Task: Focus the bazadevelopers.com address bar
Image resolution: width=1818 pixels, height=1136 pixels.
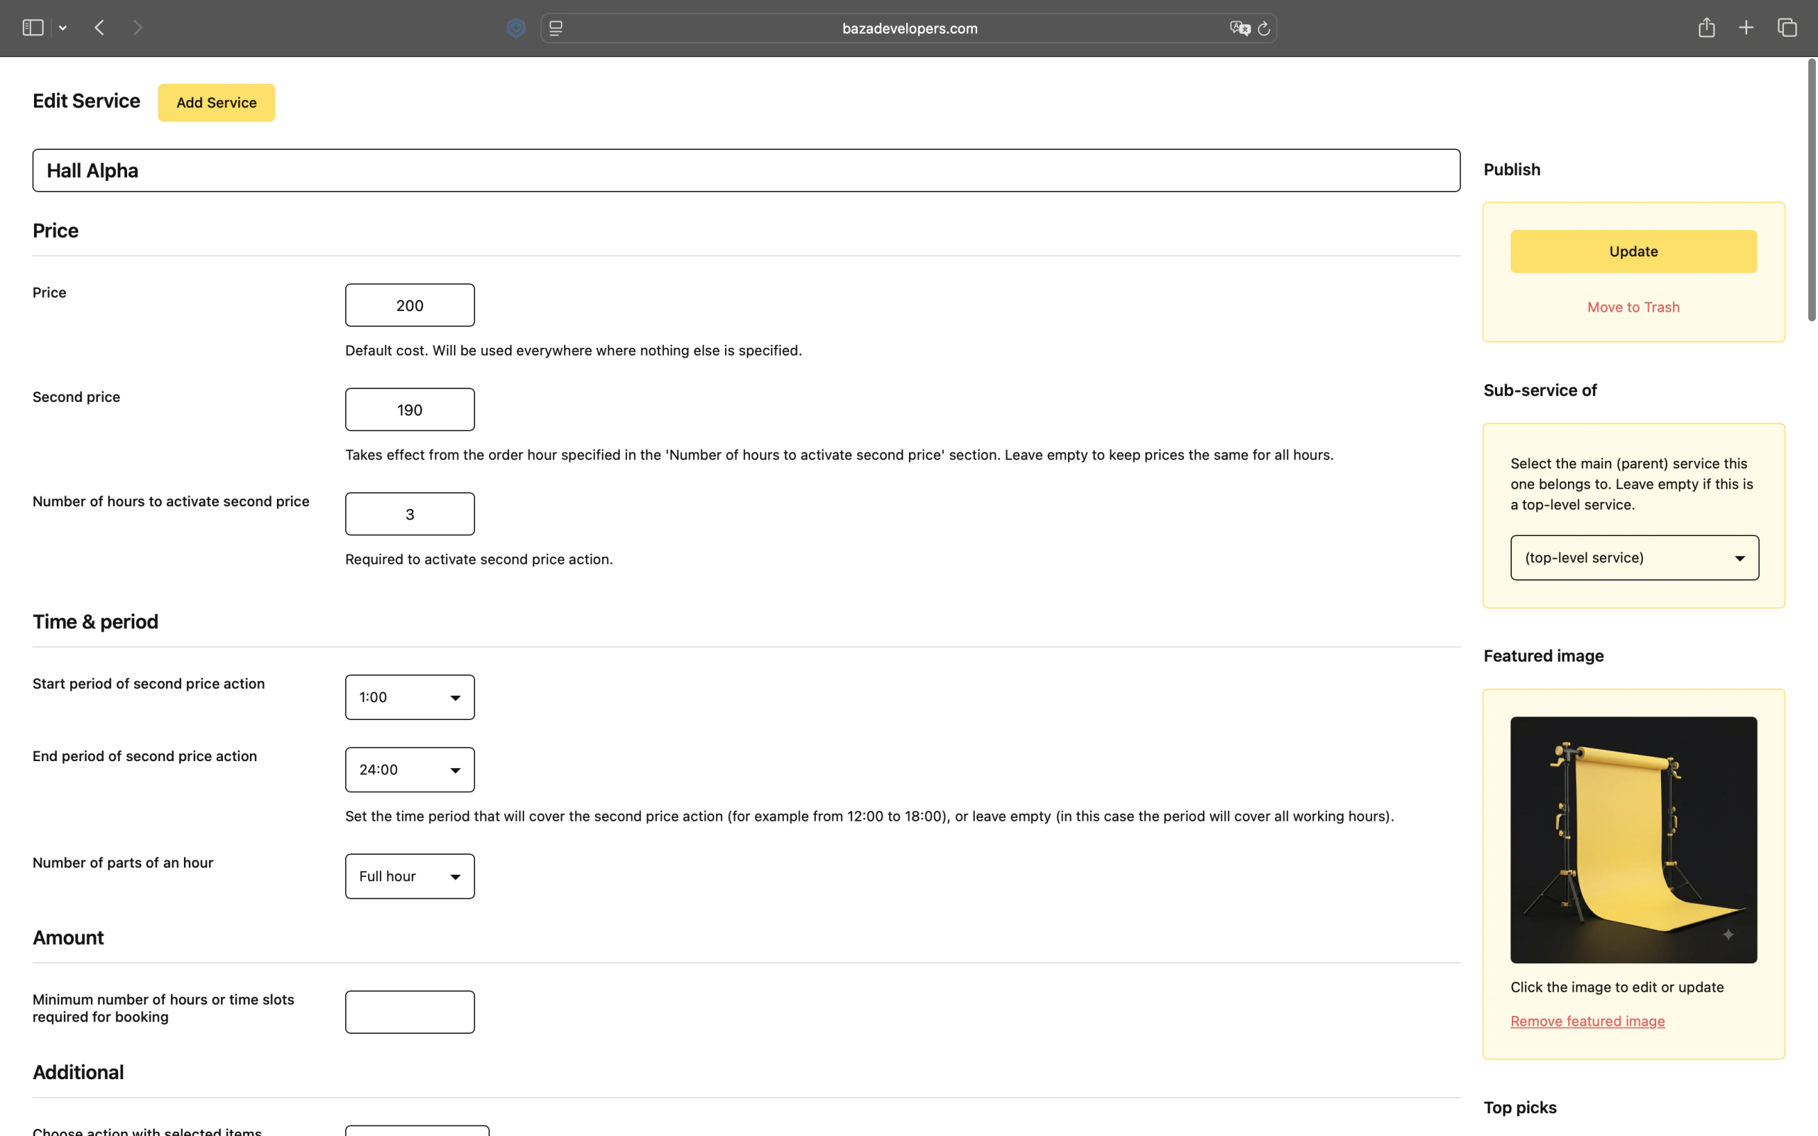Action: [909, 28]
